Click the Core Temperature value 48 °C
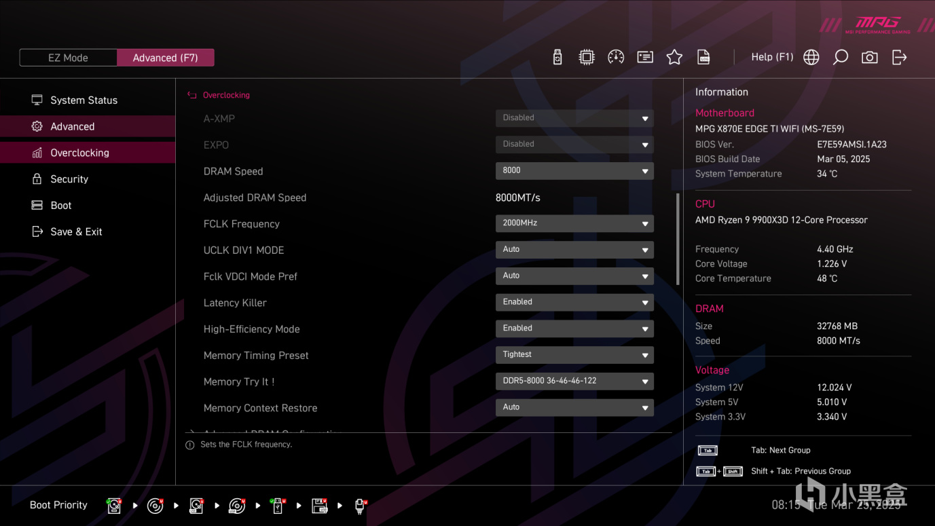This screenshot has height=526, width=935. point(827,279)
